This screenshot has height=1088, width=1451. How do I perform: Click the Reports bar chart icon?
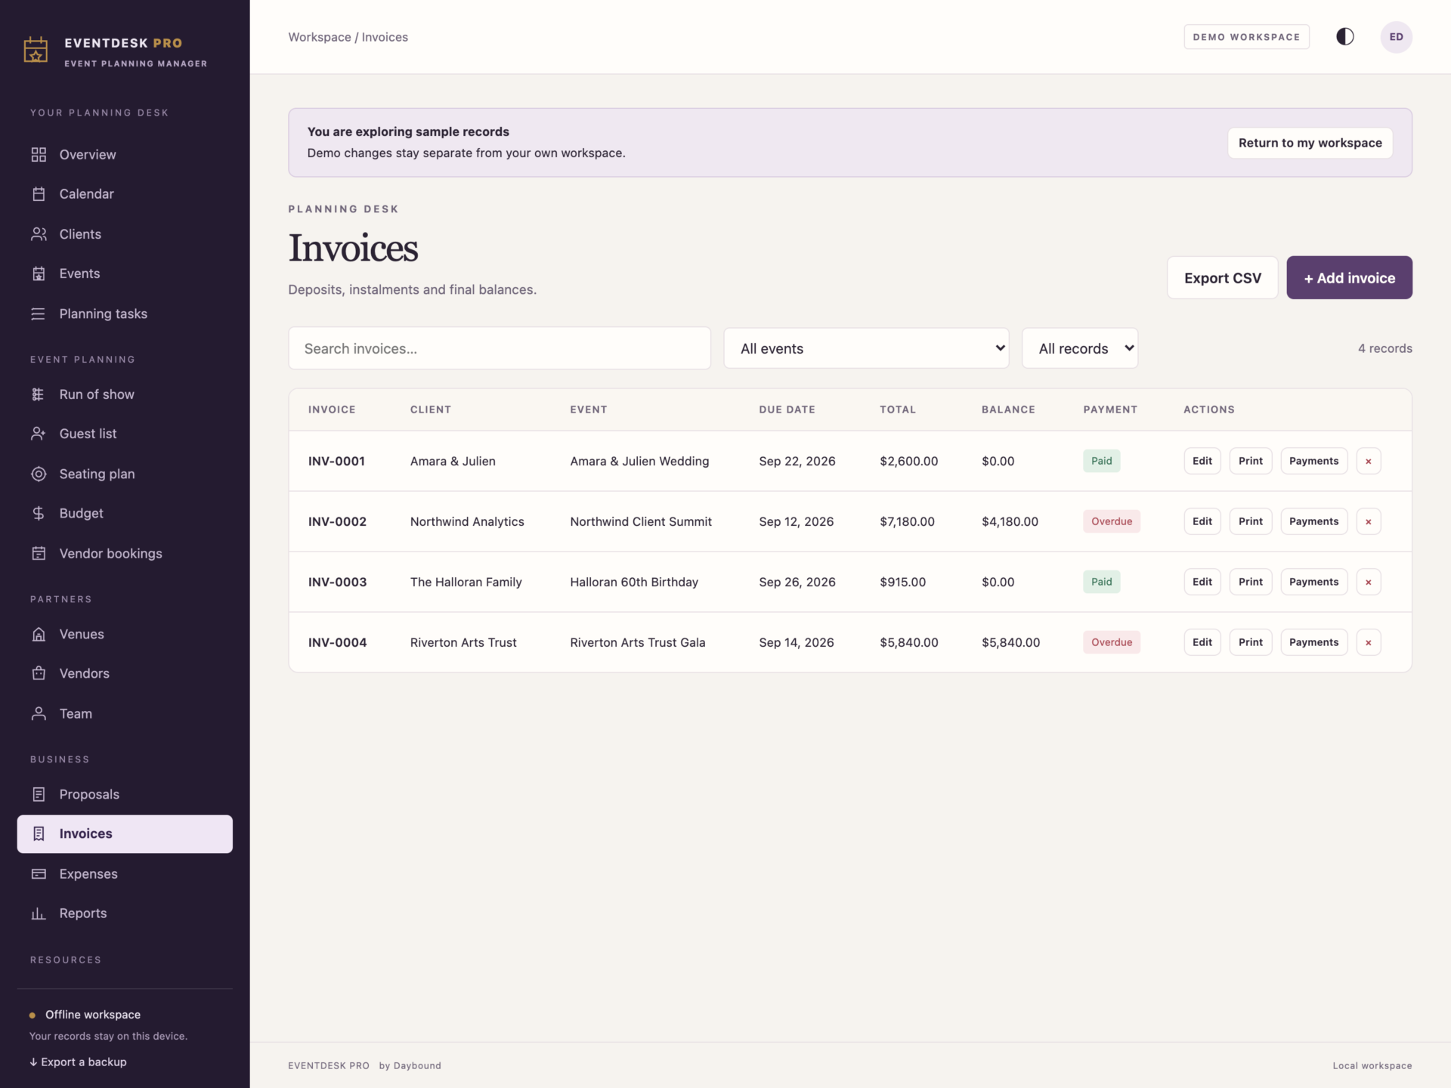[x=39, y=913]
